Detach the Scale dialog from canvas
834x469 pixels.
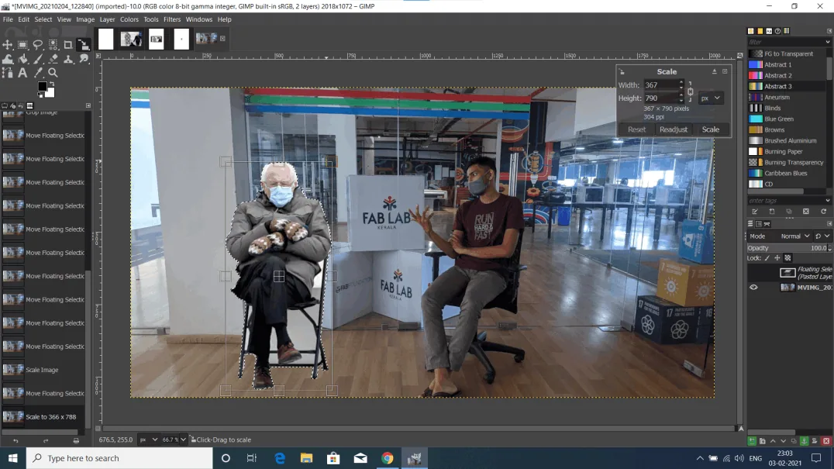point(715,71)
